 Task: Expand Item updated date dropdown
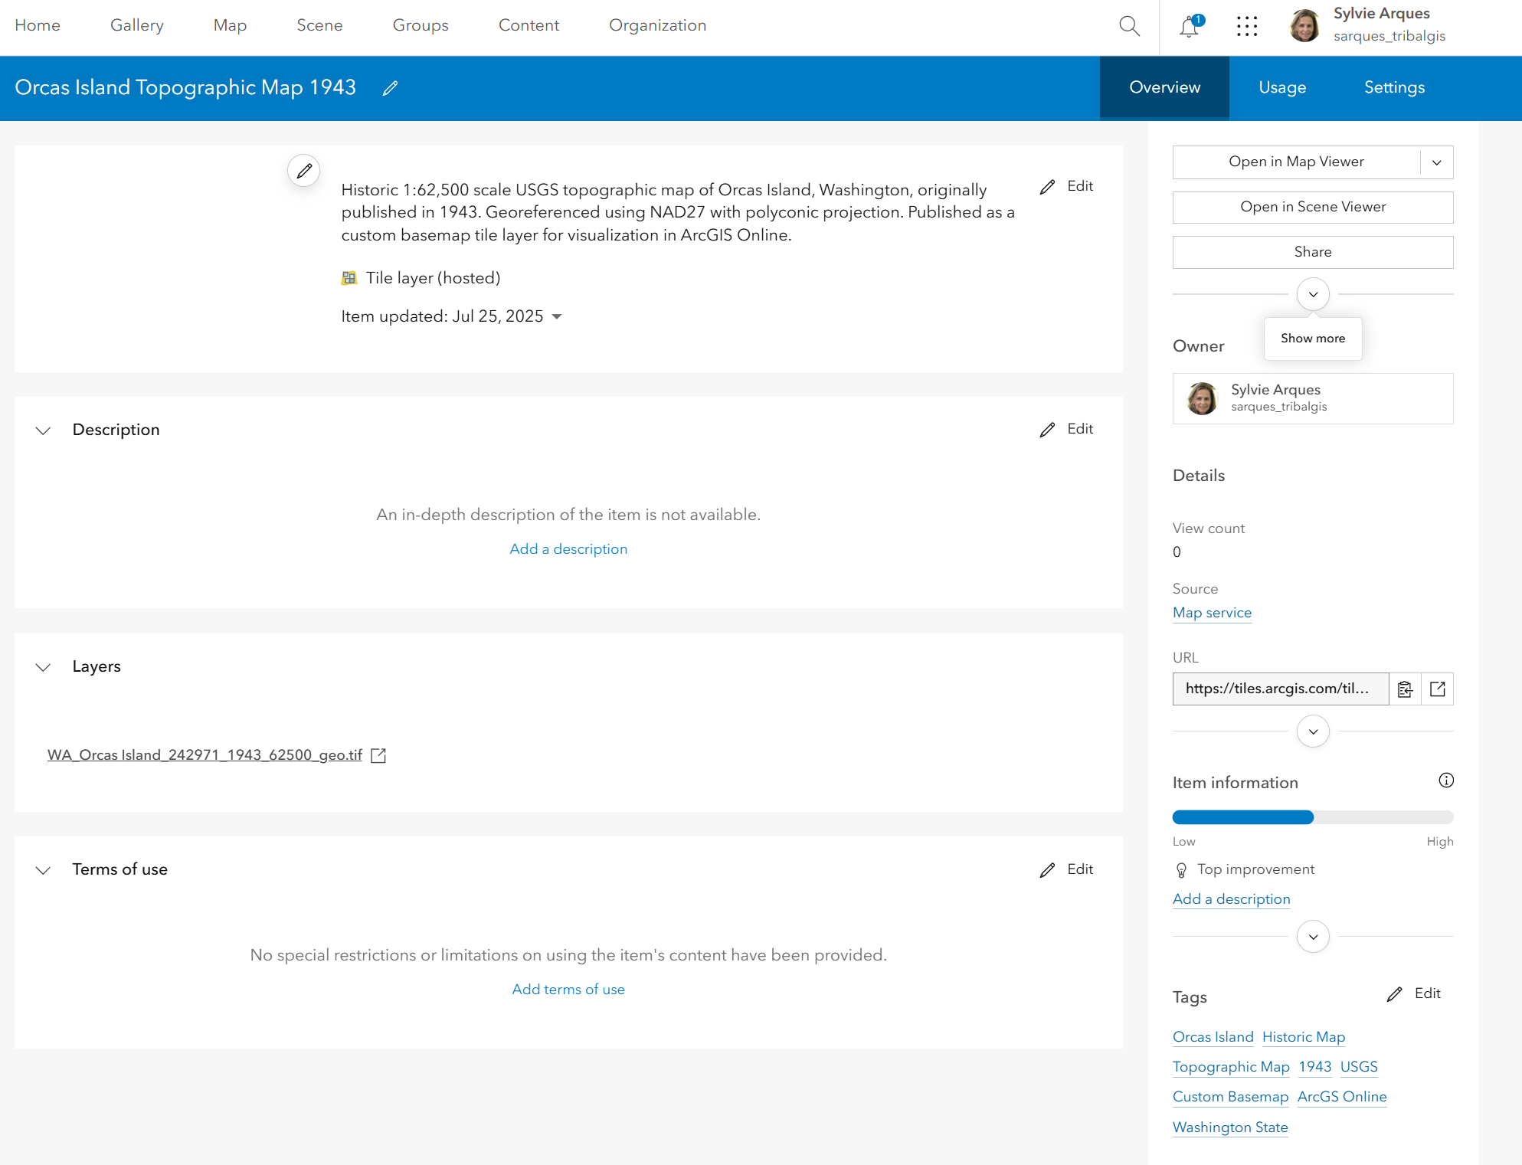557,316
